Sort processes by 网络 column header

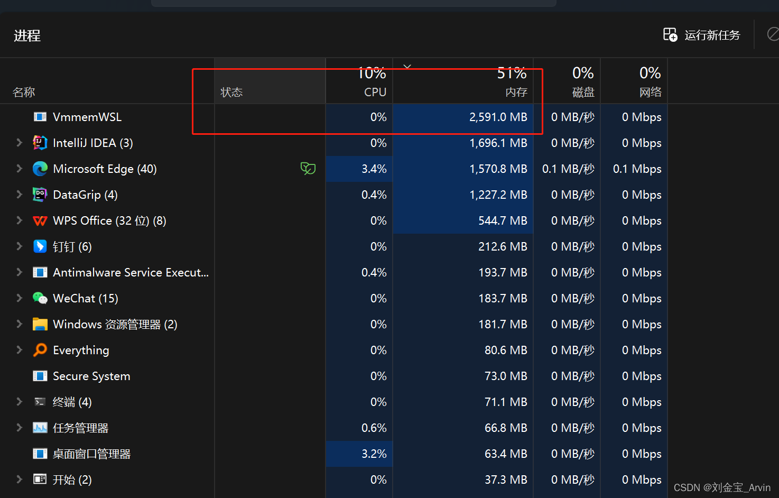click(634, 81)
